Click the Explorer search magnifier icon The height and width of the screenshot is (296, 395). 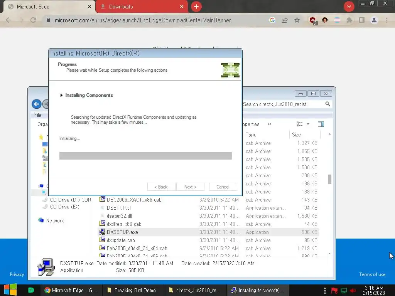(x=327, y=104)
